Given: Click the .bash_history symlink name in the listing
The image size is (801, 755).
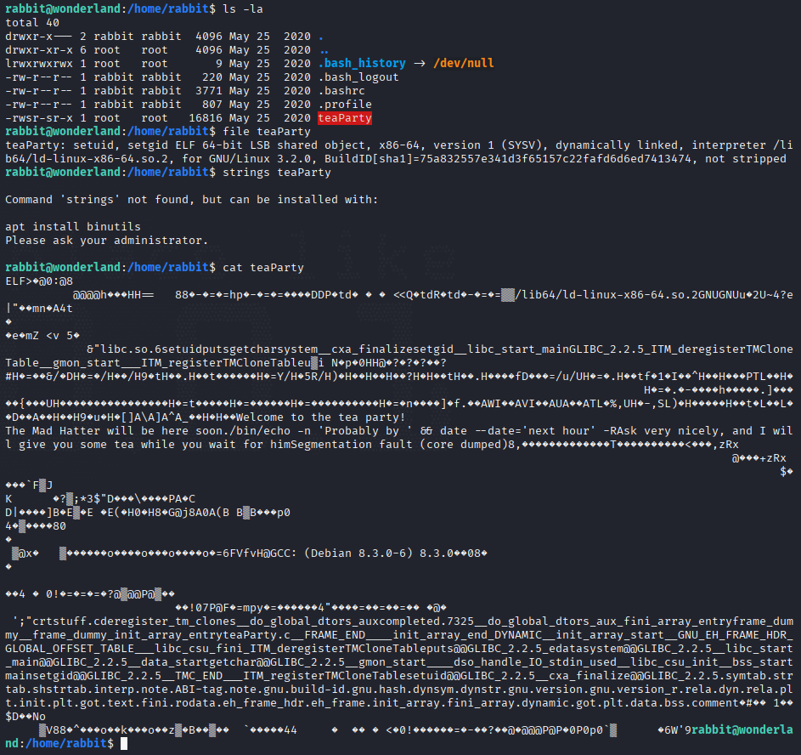Looking at the screenshot, I should point(362,64).
